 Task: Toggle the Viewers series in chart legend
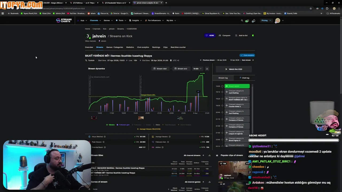click(x=110, y=125)
